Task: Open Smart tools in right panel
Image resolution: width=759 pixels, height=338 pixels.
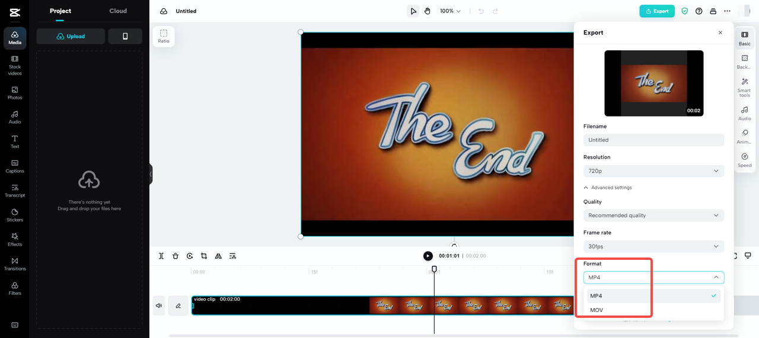Action: pos(744,88)
